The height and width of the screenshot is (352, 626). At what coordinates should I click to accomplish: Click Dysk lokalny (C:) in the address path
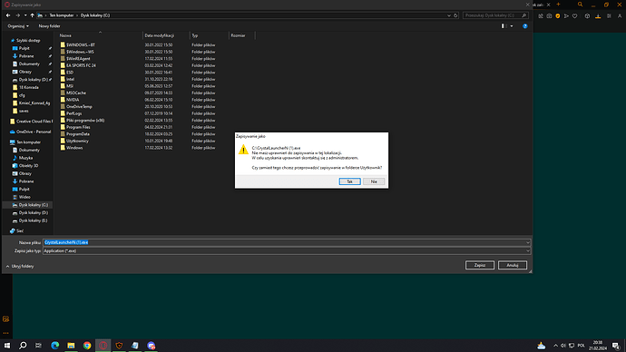pos(95,15)
